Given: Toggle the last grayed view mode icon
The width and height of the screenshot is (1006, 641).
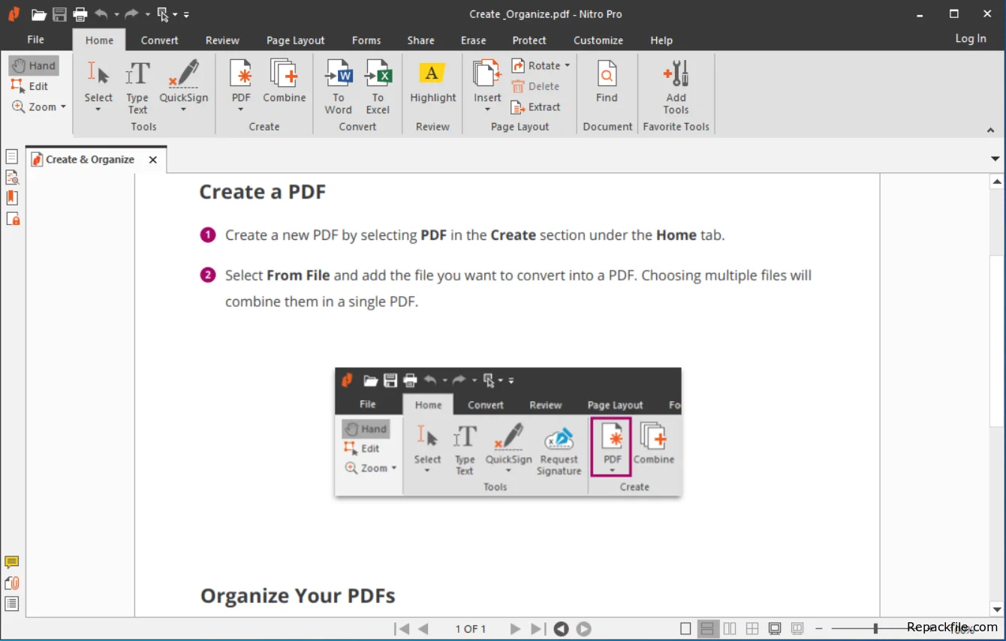Looking at the screenshot, I should [797, 629].
